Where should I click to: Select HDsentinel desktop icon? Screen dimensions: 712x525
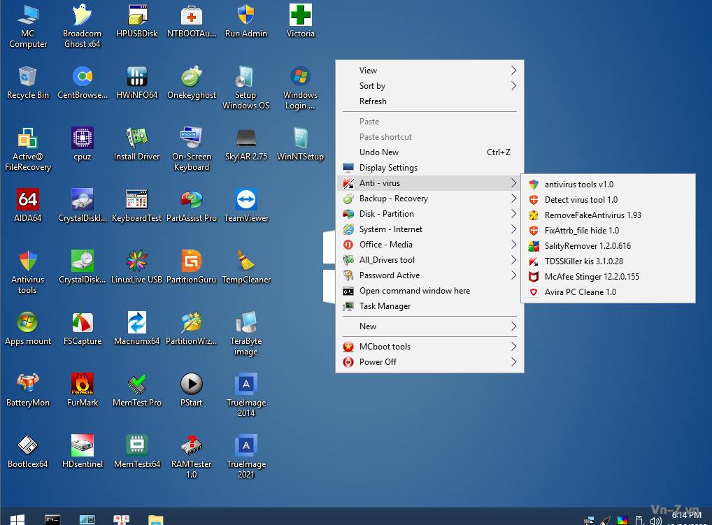83,452
